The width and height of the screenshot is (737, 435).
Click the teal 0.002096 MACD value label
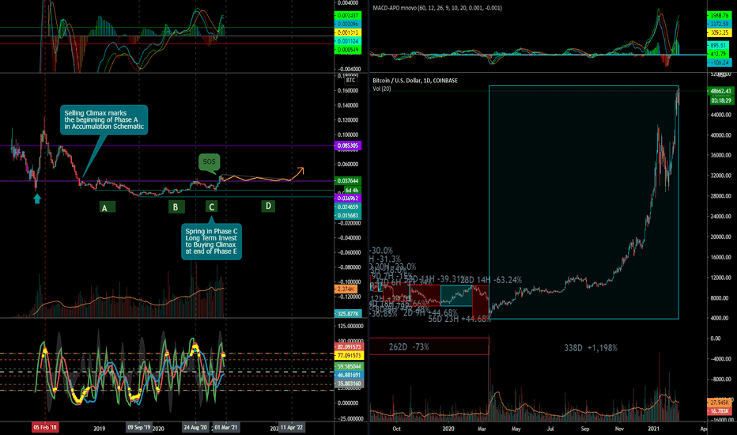click(x=347, y=24)
